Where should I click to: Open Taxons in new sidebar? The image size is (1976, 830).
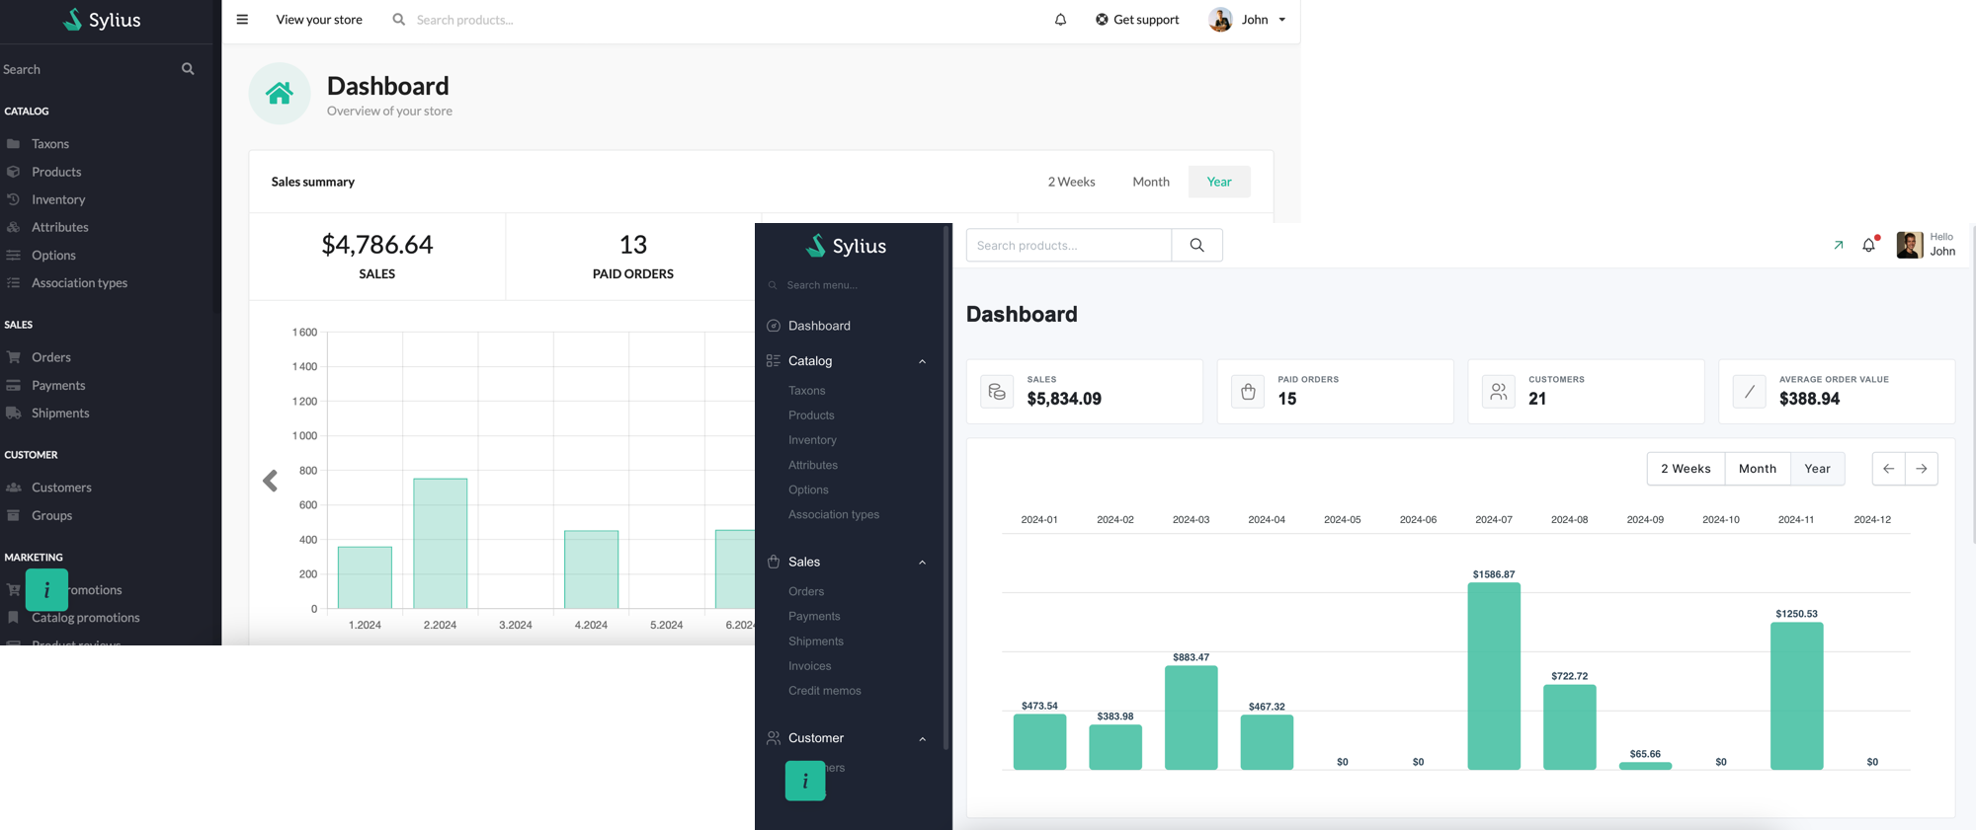pyautogui.click(x=806, y=391)
